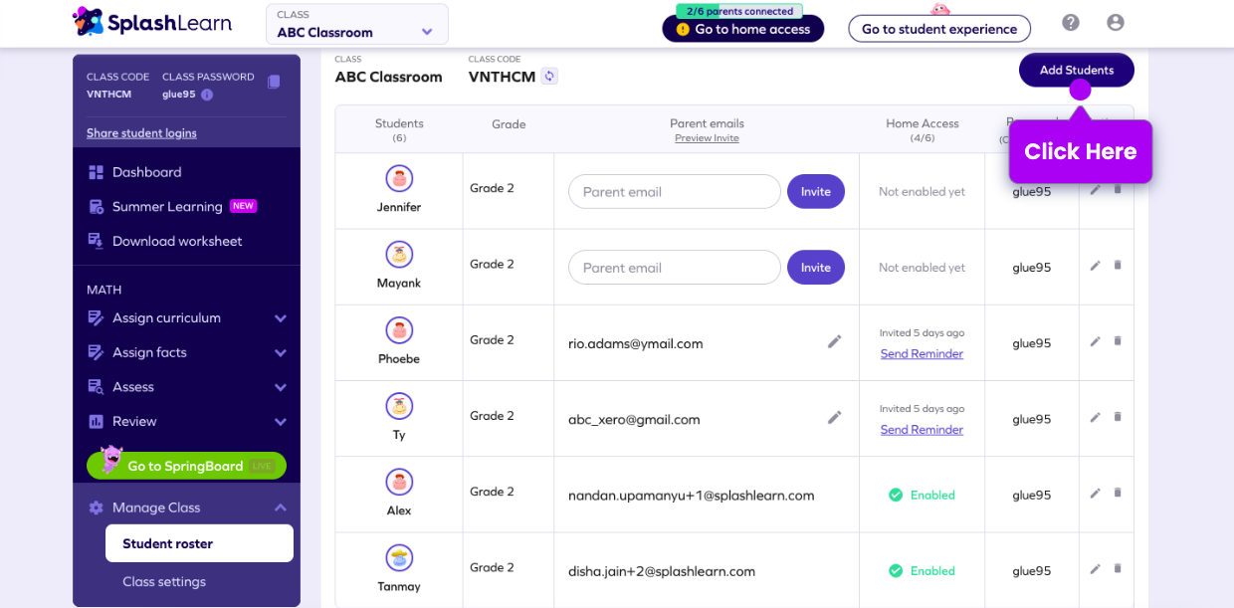
Task: Delete Jennifer using the trash icon
Action: [1118, 189]
